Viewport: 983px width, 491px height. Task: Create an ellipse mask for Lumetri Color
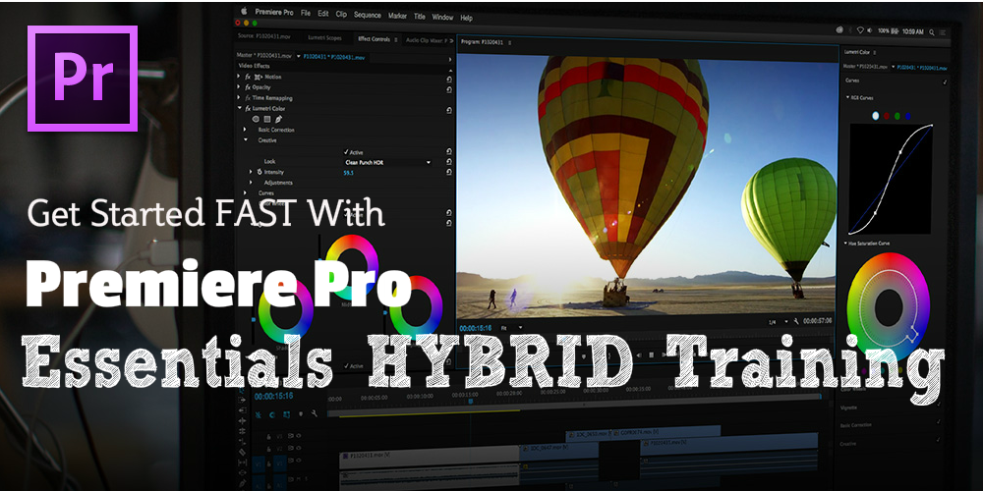pos(256,119)
